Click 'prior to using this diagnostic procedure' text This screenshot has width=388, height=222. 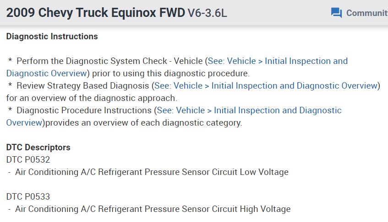click(x=170, y=73)
